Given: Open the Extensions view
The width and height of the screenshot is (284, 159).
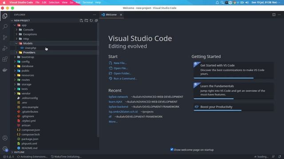Looking at the screenshot, I should click(x=5, y=59).
